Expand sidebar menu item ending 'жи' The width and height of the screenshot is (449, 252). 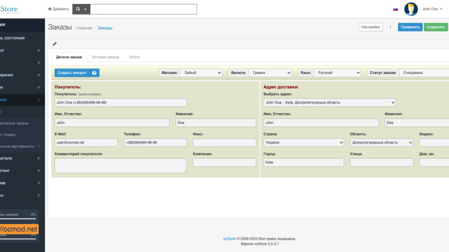[22, 100]
